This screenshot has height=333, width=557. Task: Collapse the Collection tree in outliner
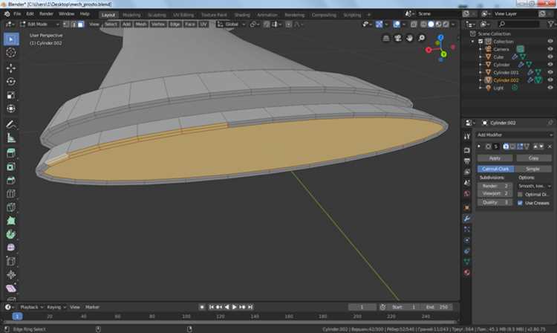click(x=473, y=42)
